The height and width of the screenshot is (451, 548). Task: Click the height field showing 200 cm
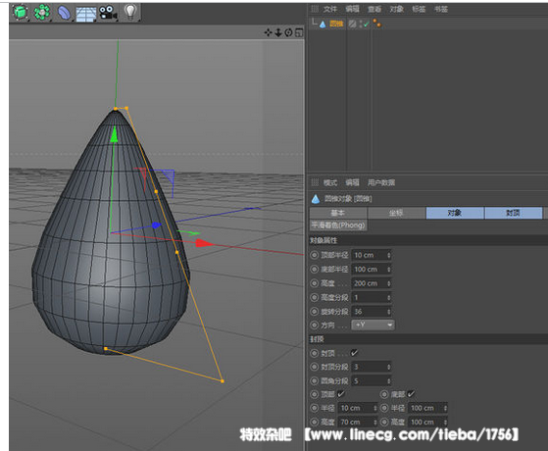[x=372, y=283]
